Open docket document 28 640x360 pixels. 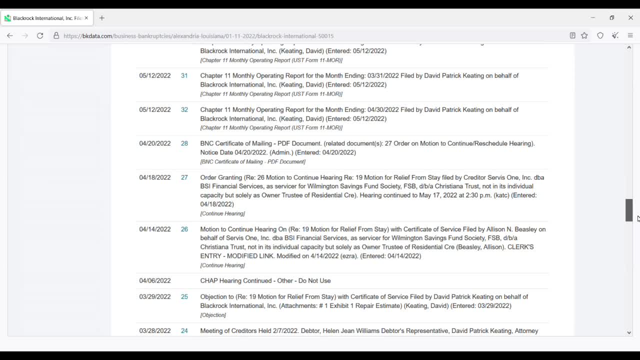point(184,143)
